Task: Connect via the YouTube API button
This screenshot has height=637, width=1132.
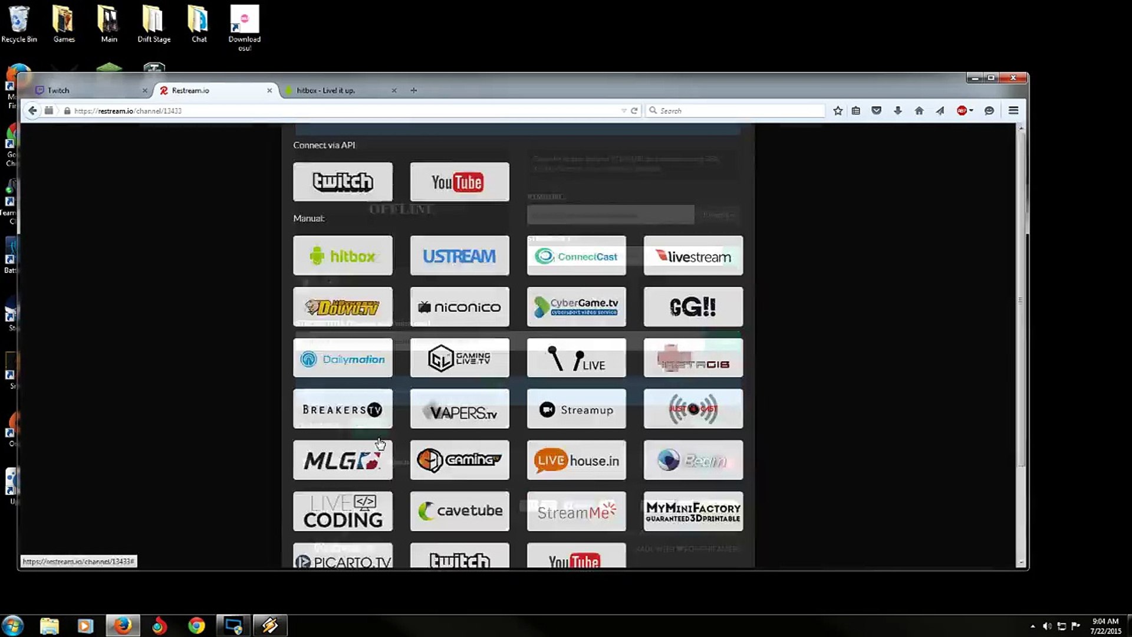Action: tap(459, 182)
